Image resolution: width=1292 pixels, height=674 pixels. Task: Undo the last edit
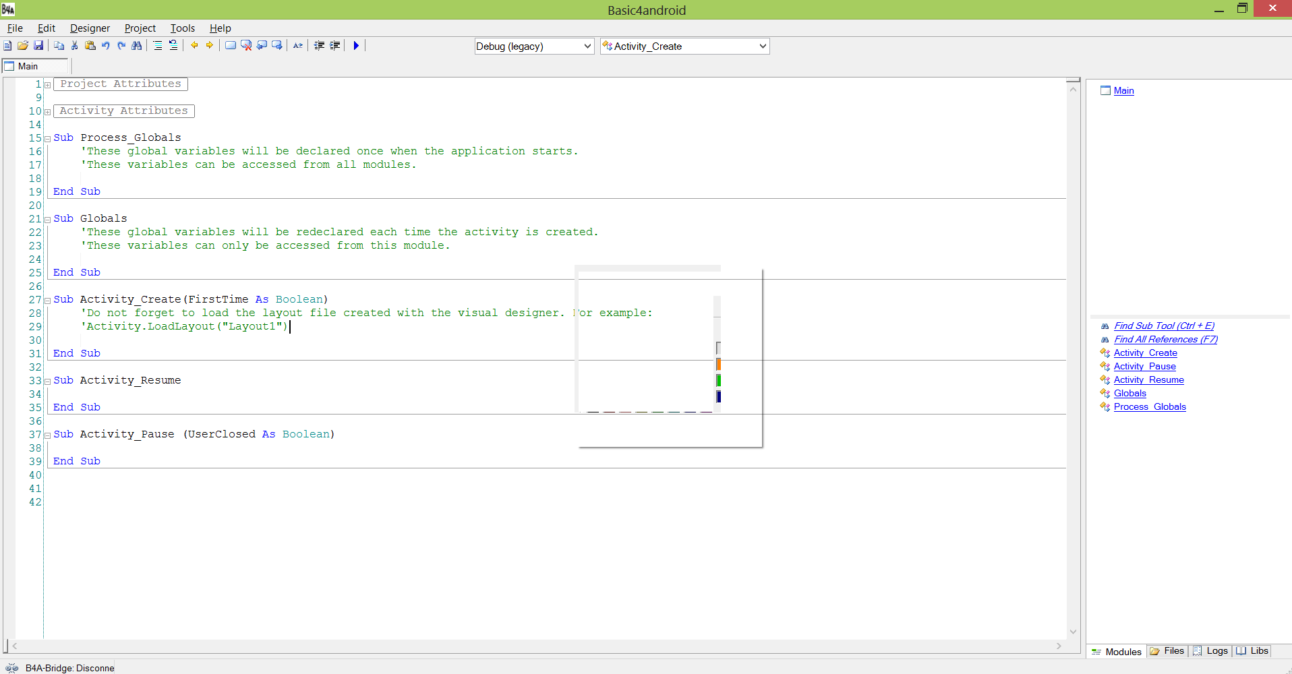click(x=106, y=46)
